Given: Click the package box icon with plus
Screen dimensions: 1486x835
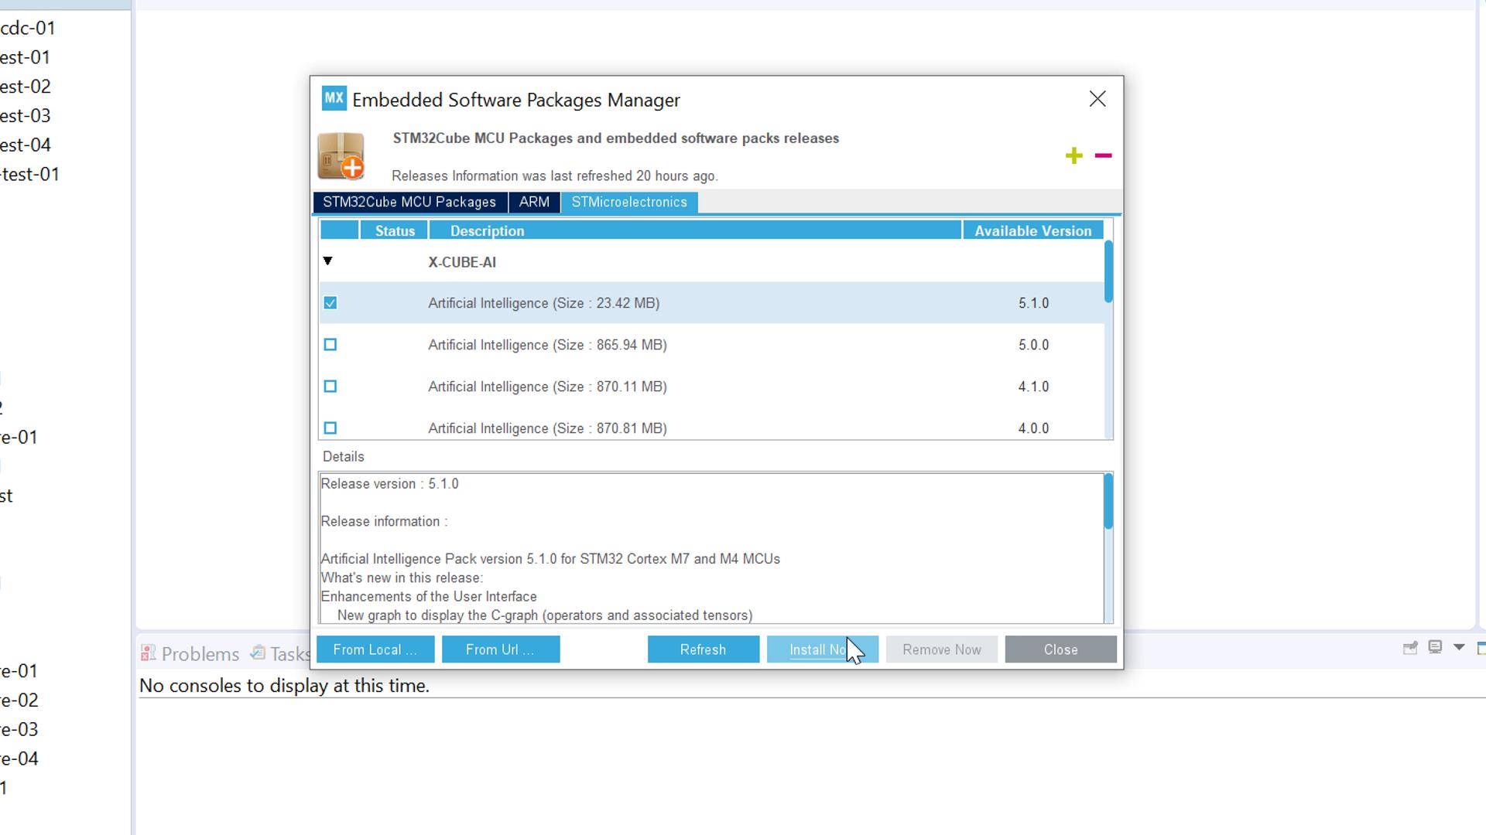Looking at the screenshot, I should click(x=341, y=156).
